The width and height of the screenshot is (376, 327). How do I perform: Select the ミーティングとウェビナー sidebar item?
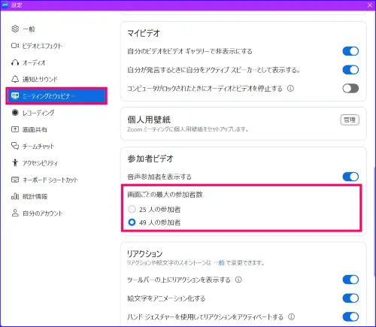click(56, 95)
